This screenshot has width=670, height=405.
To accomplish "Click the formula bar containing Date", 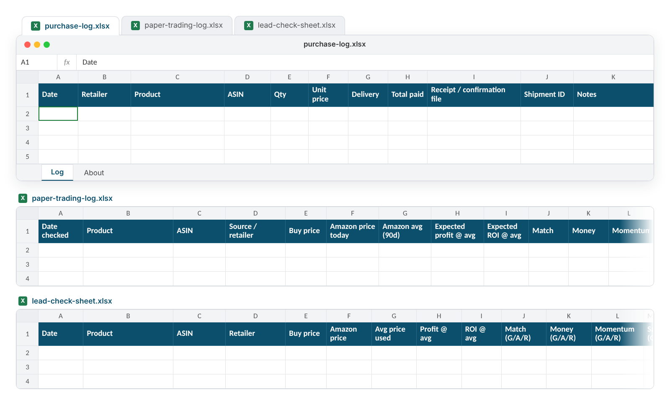I will [x=365, y=62].
